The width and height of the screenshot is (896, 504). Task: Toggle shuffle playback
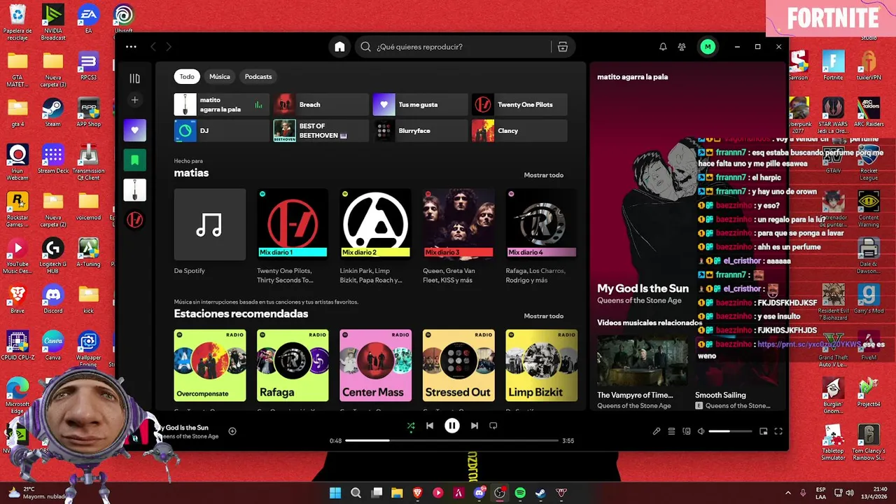411,426
